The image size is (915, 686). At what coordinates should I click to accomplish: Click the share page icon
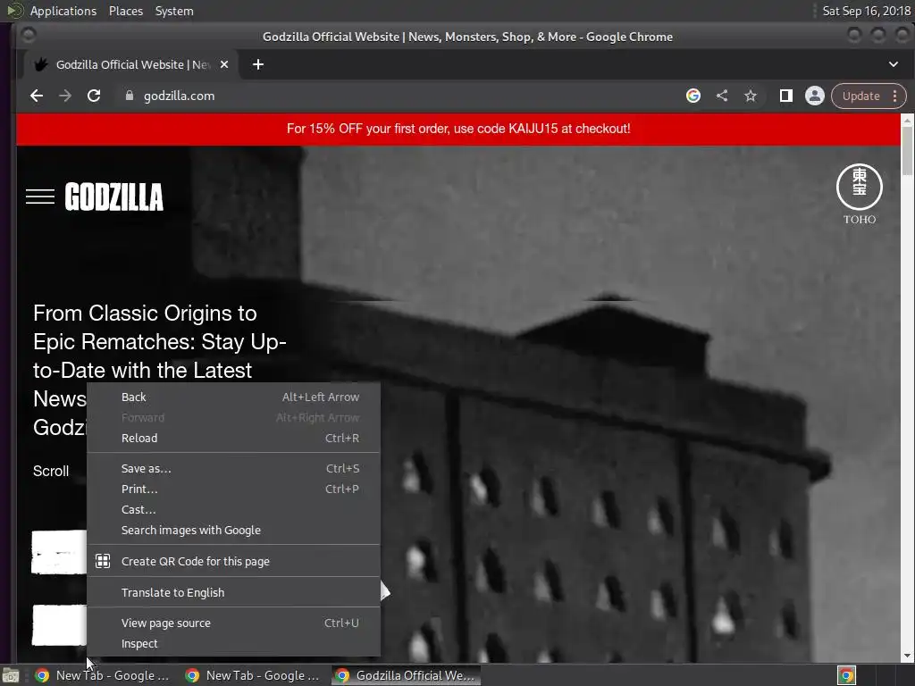(722, 96)
